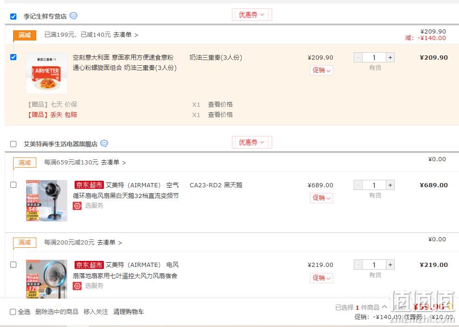Uncheck the 空刻意大利面 item checkbox
The image size is (459, 327).
[13, 57]
